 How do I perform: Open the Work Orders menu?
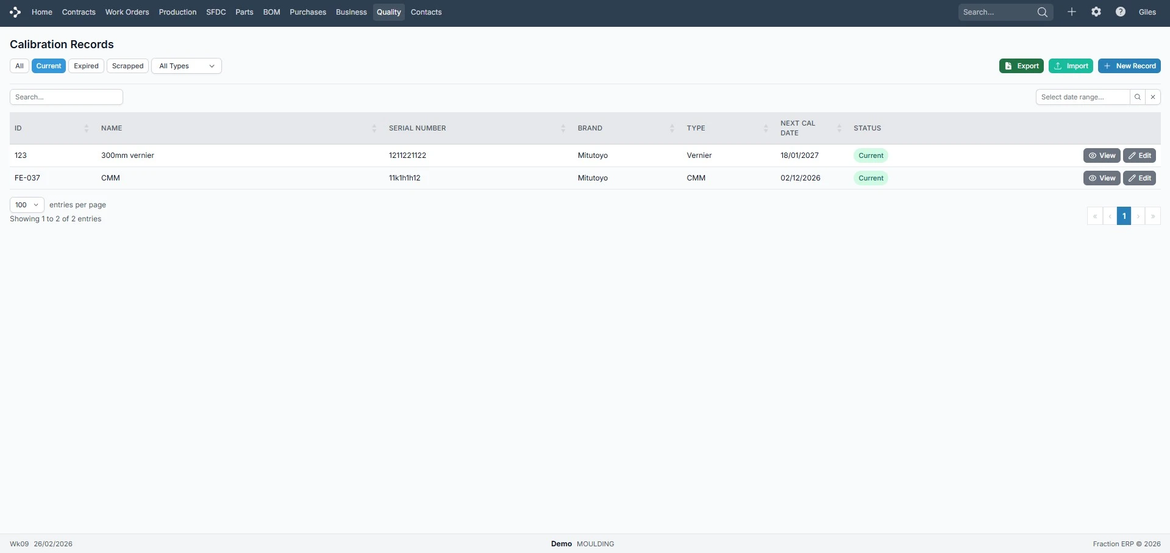(x=127, y=12)
